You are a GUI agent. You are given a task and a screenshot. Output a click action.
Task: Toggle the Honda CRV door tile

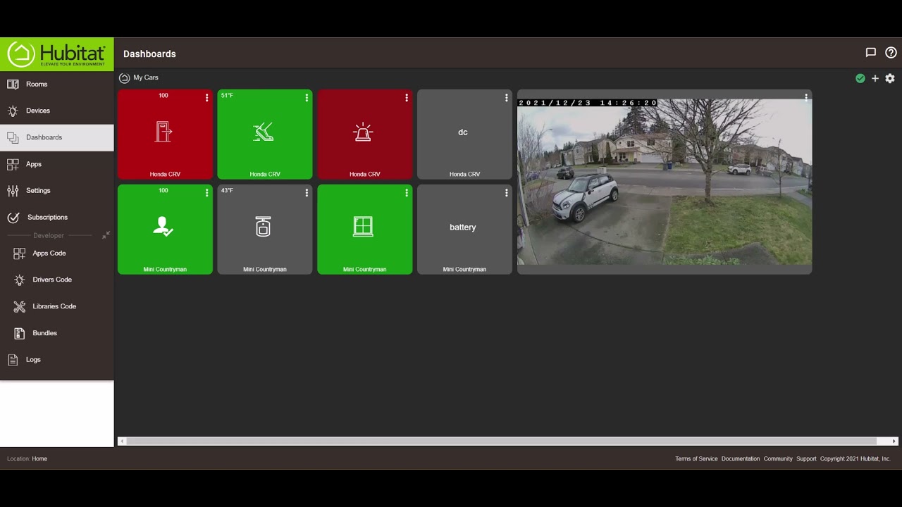165,134
